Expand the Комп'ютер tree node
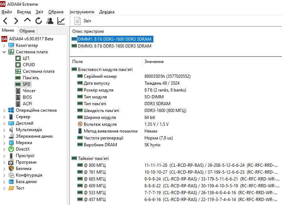Image resolution: width=282 pixels, height=205 pixels. coord(4,46)
